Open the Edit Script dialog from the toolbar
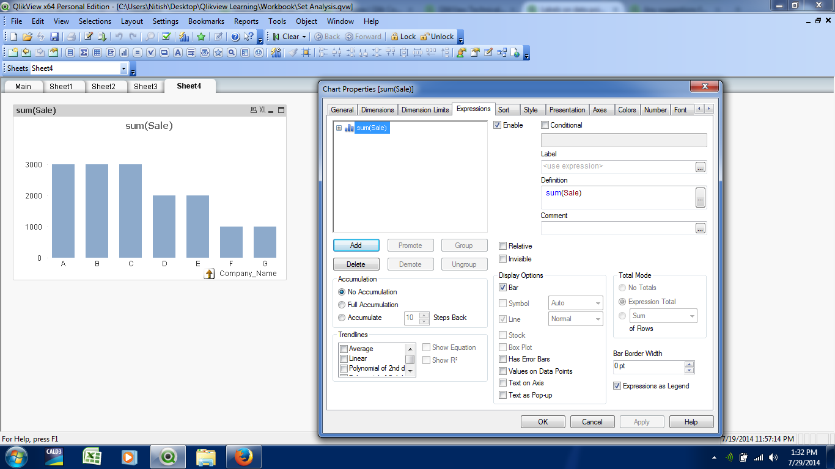 tap(87, 37)
